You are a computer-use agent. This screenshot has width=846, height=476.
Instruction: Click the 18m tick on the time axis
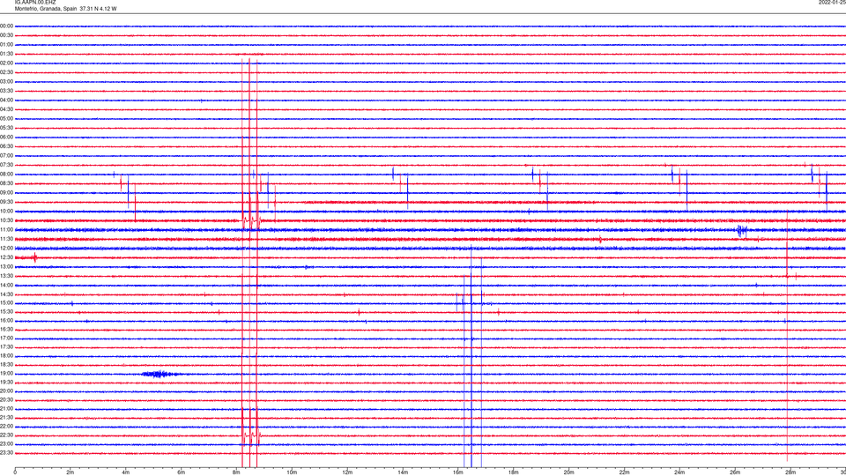(x=513, y=472)
